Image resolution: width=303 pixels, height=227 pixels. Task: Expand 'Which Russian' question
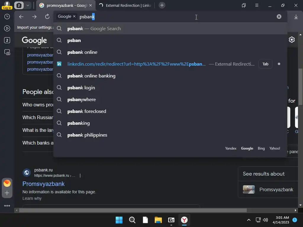click(x=38, y=118)
